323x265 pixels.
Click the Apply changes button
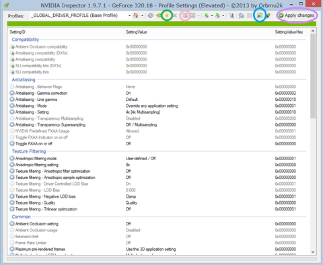(x=296, y=15)
